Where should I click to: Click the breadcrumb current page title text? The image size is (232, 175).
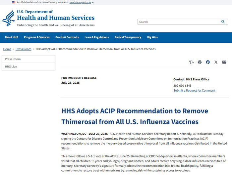pyautogui.click(x=95, y=49)
